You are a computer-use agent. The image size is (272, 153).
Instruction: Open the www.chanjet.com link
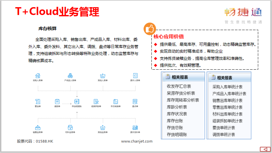[x=137, y=141]
